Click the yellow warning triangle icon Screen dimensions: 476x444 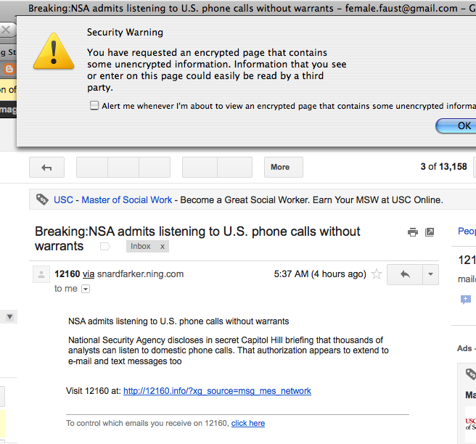(x=54, y=52)
